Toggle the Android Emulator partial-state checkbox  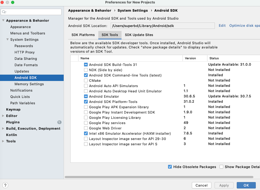(86, 96)
